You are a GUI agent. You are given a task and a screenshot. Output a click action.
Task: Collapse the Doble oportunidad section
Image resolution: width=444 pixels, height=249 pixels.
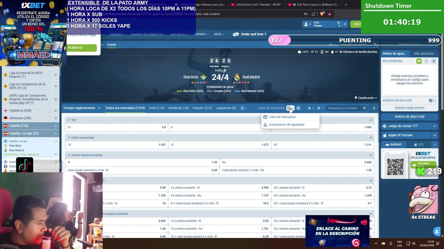tap(371, 138)
